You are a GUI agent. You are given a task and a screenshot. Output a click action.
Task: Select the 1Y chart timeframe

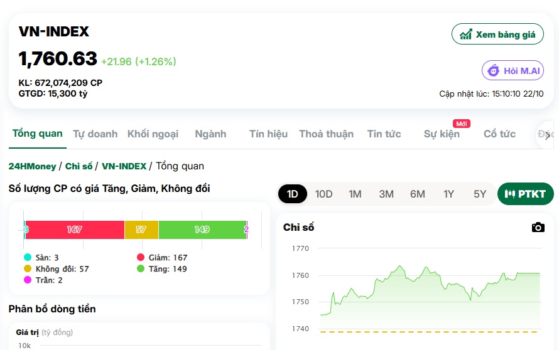coord(448,194)
